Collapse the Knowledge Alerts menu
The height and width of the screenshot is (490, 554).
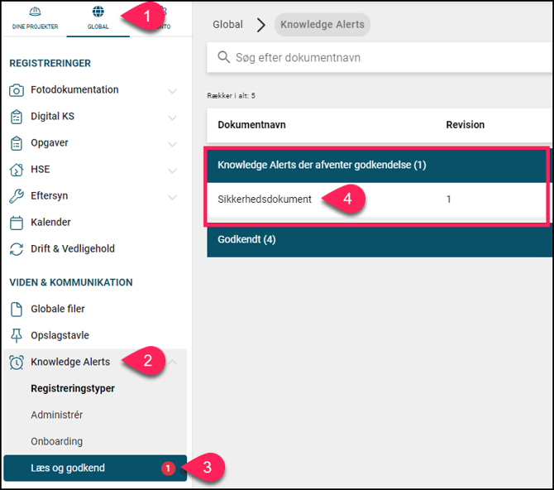pyautogui.click(x=172, y=362)
